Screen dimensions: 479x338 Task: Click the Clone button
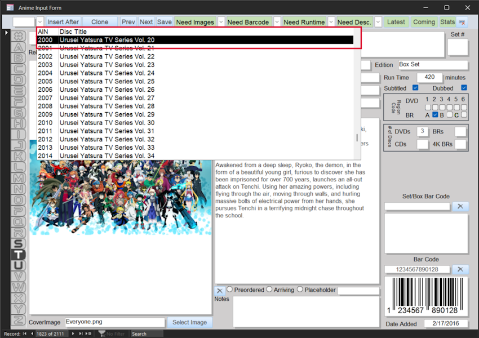click(100, 22)
